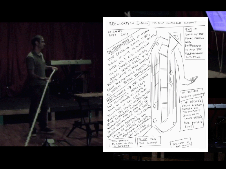Click the 'Dedicated to' box at score bottom
The width and height of the screenshot is (226, 169).
coord(181,142)
